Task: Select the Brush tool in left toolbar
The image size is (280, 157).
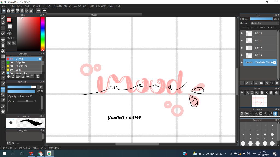Action: coord(3,17)
